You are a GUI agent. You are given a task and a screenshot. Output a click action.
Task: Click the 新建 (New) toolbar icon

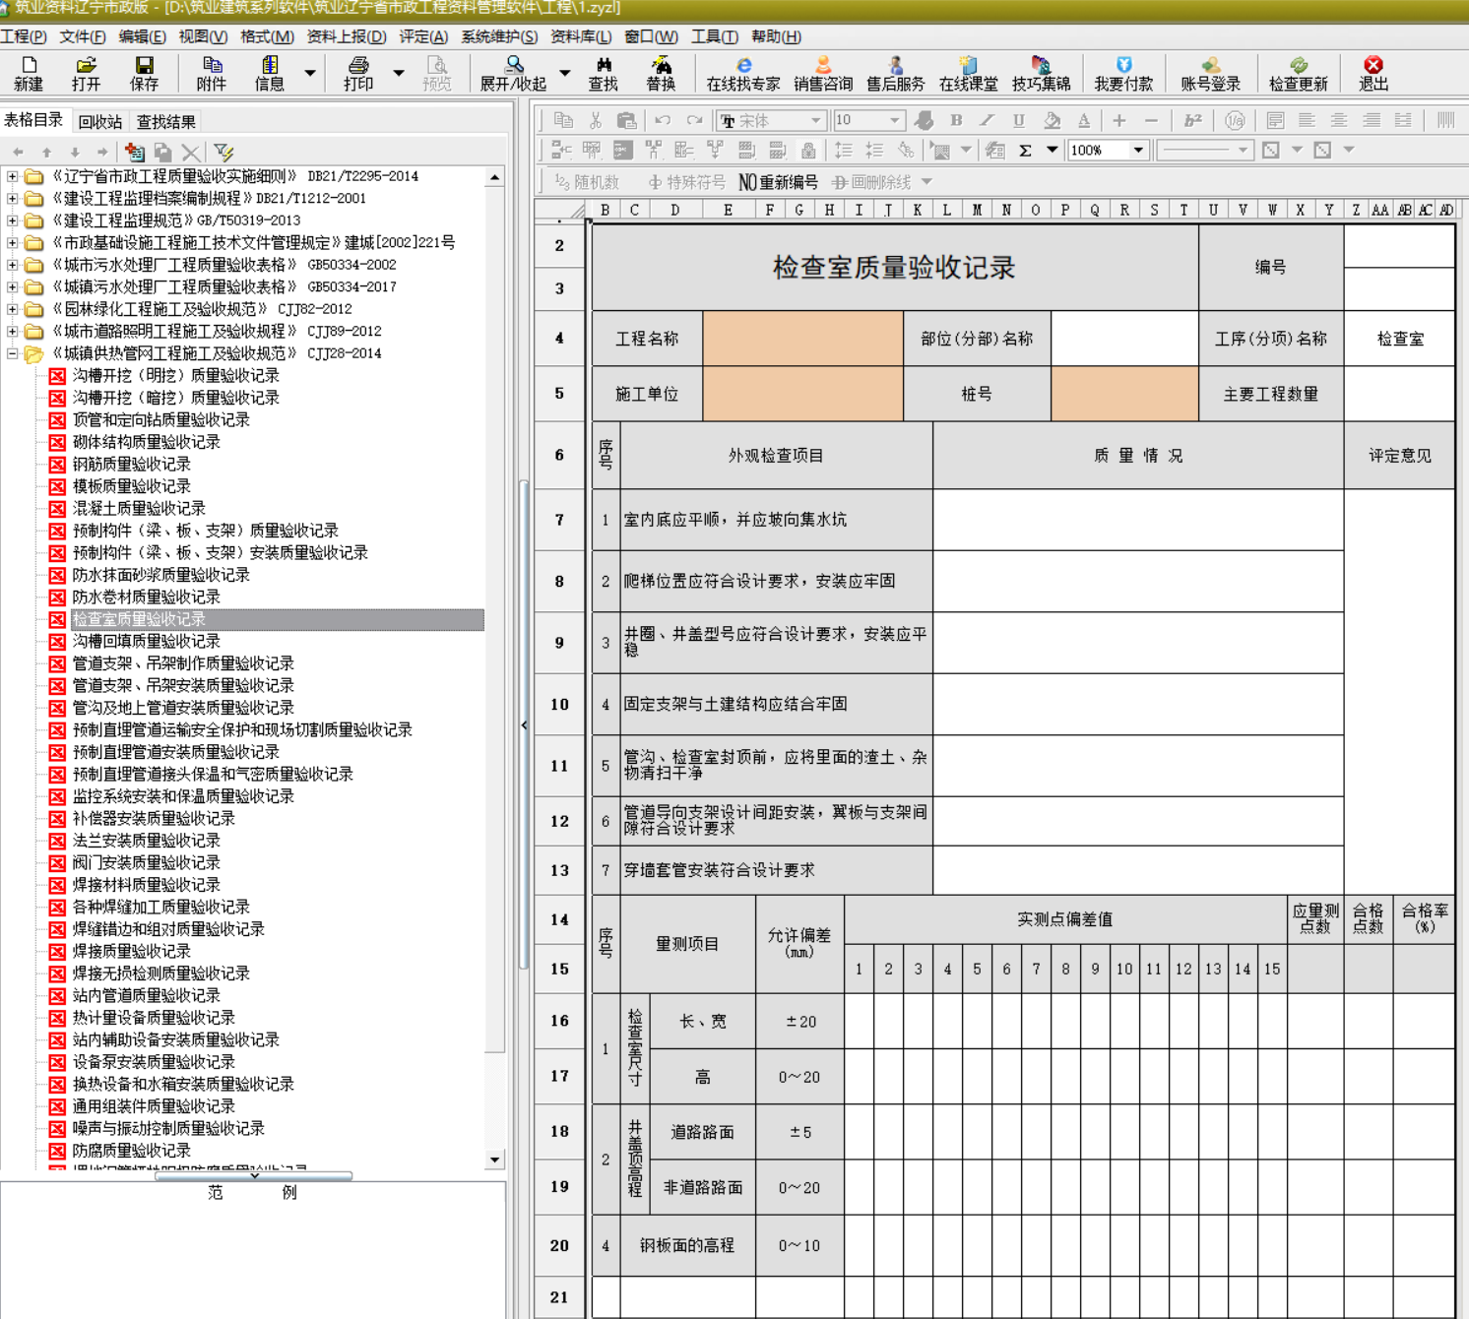(x=29, y=74)
